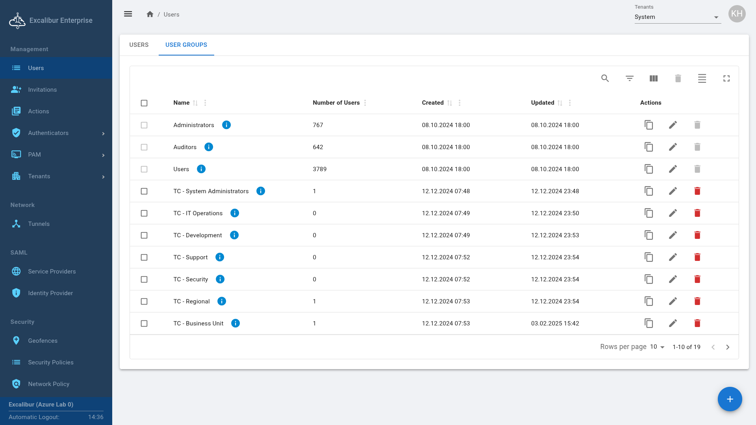Viewport: 756px width, 425px height.
Task: Toggle the select-all header checkbox
Action: 144,103
